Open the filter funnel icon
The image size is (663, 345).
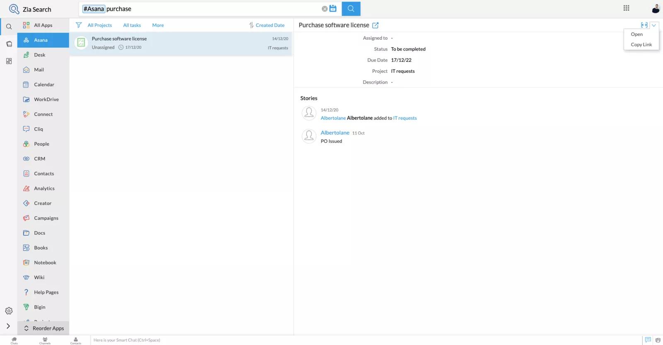(79, 25)
